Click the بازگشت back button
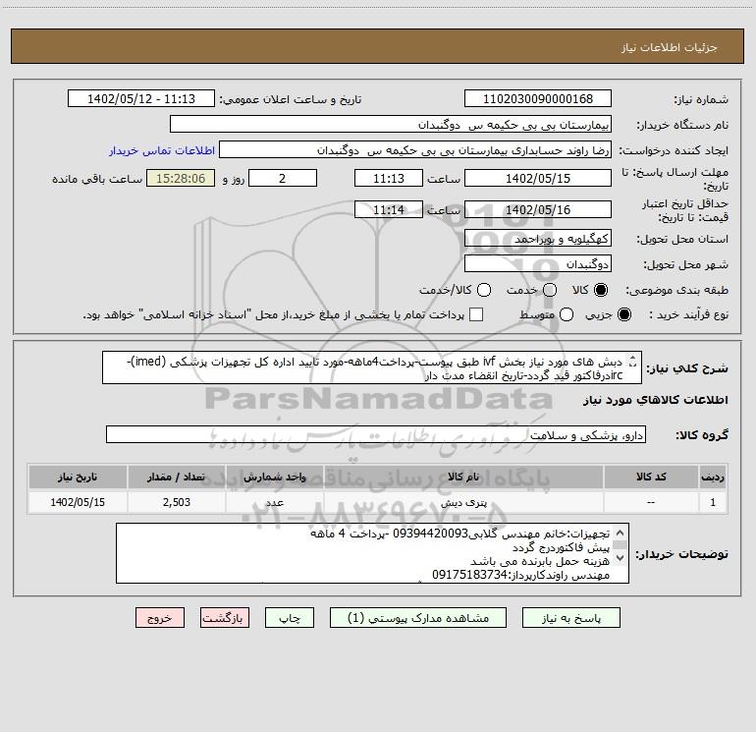756x732 pixels. pos(225,618)
